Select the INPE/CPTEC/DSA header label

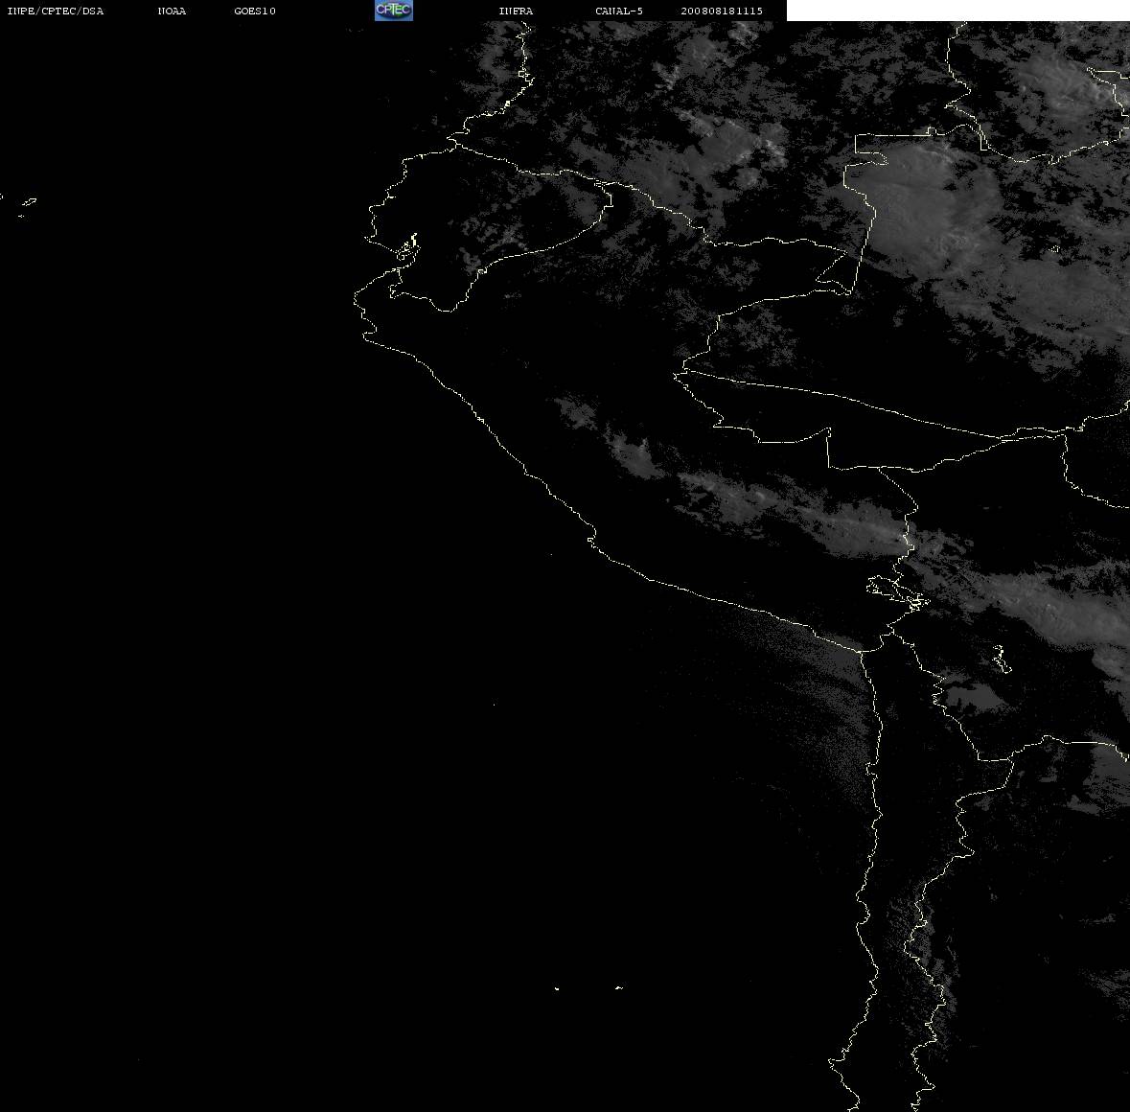(x=55, y=11)
